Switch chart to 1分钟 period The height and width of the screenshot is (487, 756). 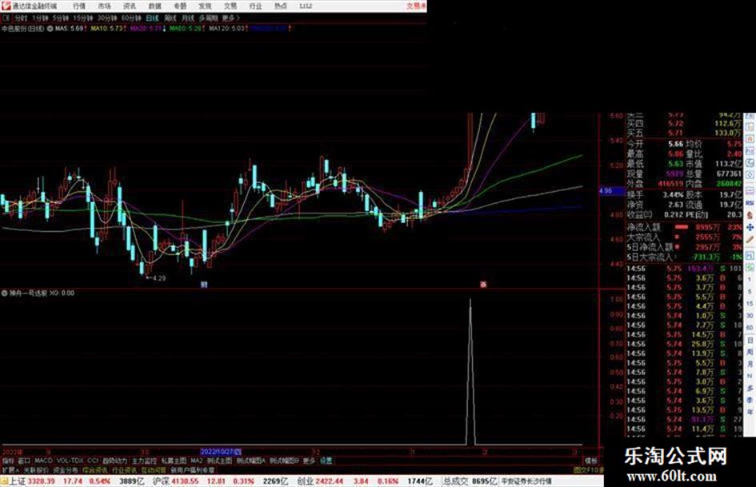[40, 18]
